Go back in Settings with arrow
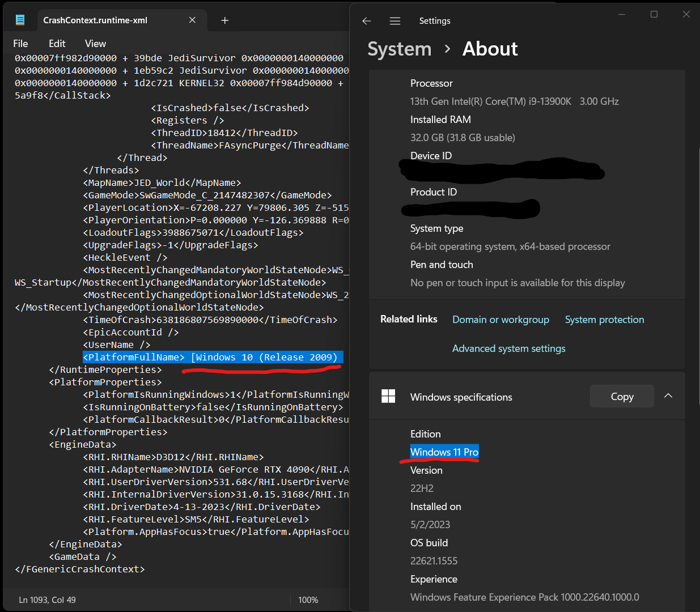 coord(367,21)
